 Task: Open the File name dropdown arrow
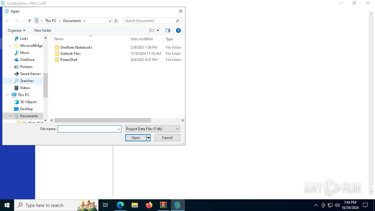[x=119, y=129]
